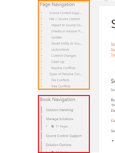Image resolution: width=115 pixels, height=153 pixels.
Task: Jump to Tree Conflicts section
Action: tap(61, 86)
